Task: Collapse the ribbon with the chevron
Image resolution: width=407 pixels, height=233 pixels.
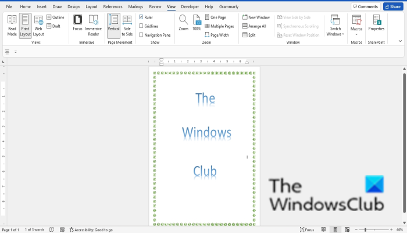Action: (x=400, y=41)
